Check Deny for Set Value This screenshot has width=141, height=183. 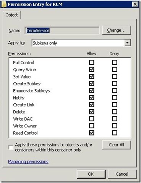pyautogui.click(x=115, y=77)
